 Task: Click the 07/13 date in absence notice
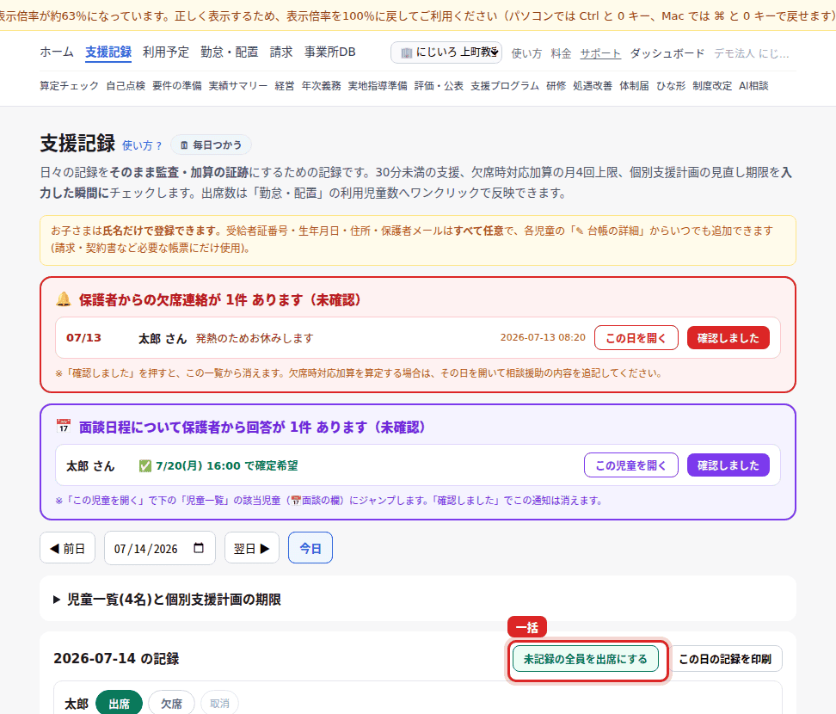pos(83,338)
